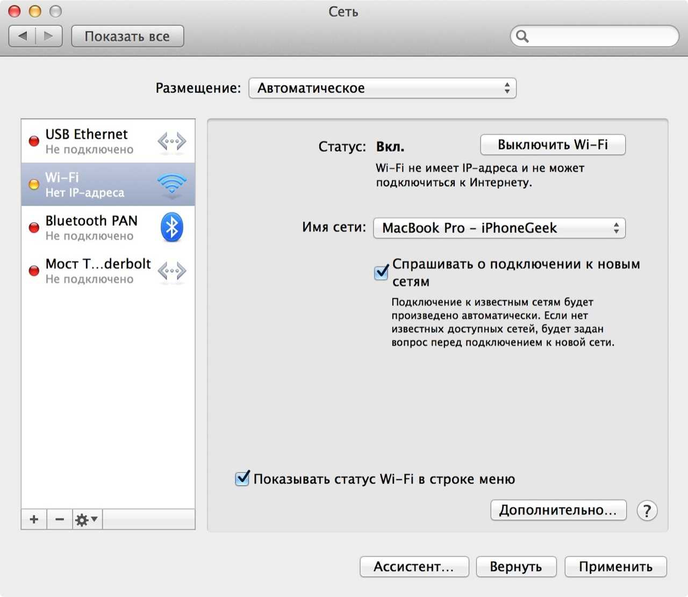Click the Bluetooth PAN icon
The image size is (688, 597).
click(x=172, y=227)
